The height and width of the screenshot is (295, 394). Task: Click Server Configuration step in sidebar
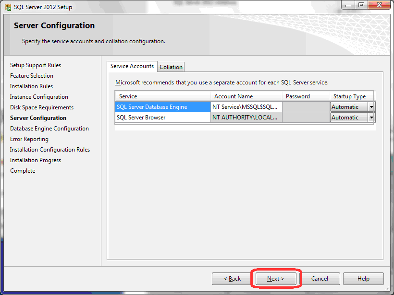coord(38,118)
